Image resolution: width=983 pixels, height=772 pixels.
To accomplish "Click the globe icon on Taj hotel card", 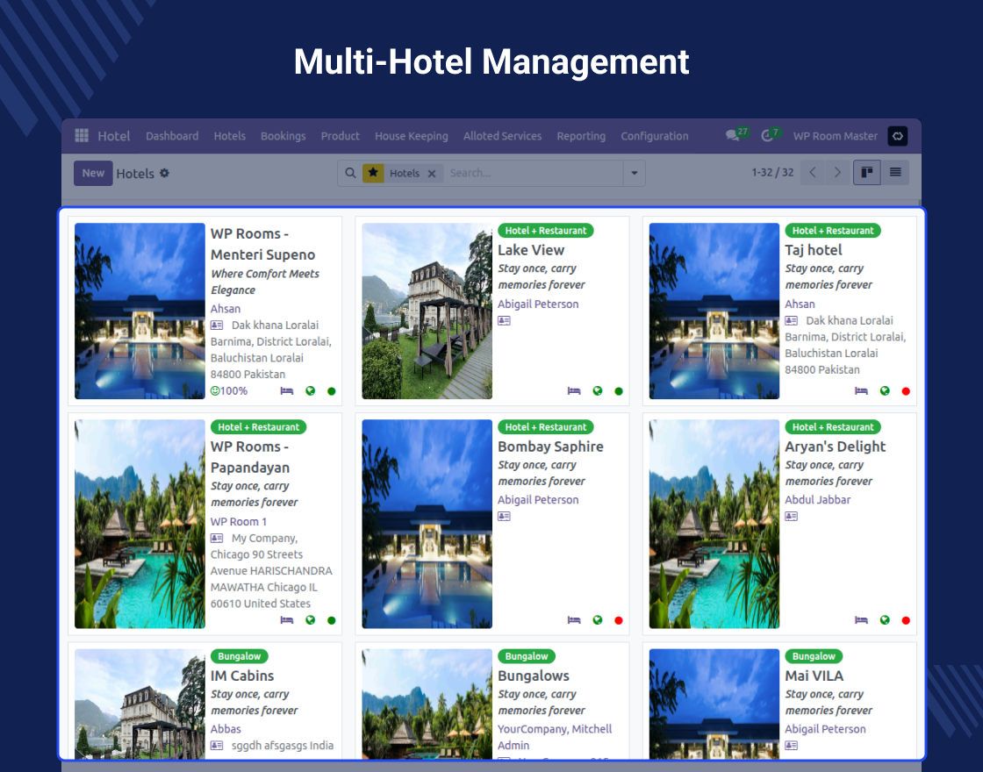I will (x=885, y=391).
